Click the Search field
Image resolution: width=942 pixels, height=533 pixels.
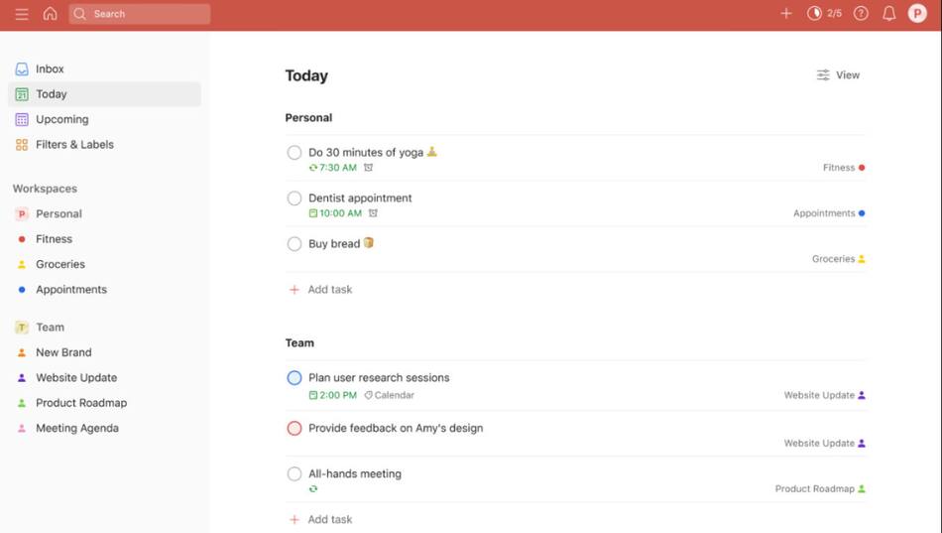[139, 14]
